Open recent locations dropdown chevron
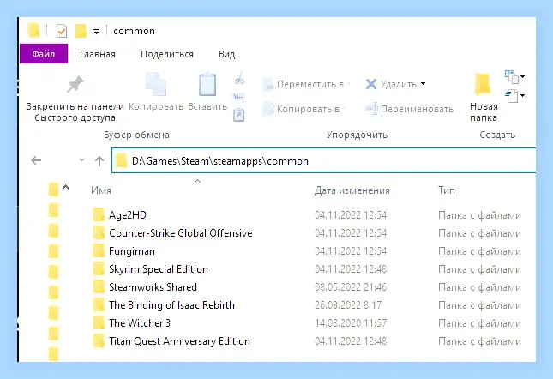The height and width of the screenshot is (379, 553). [x=81, y=160]
